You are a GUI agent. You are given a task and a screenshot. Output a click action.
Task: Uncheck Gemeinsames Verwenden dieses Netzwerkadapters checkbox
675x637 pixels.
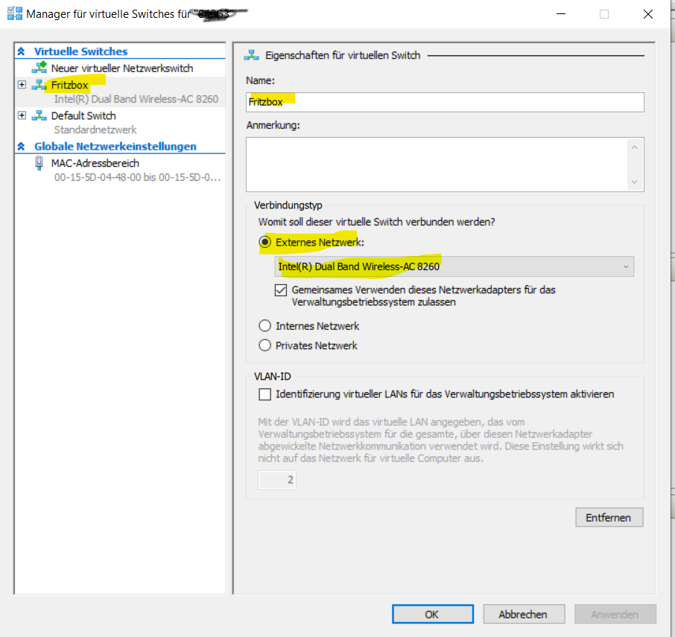point(281,290)
